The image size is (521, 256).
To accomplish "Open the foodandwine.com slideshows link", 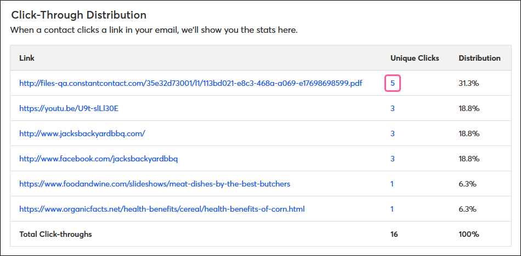I will pyautogui.click(x=155, y=184).
